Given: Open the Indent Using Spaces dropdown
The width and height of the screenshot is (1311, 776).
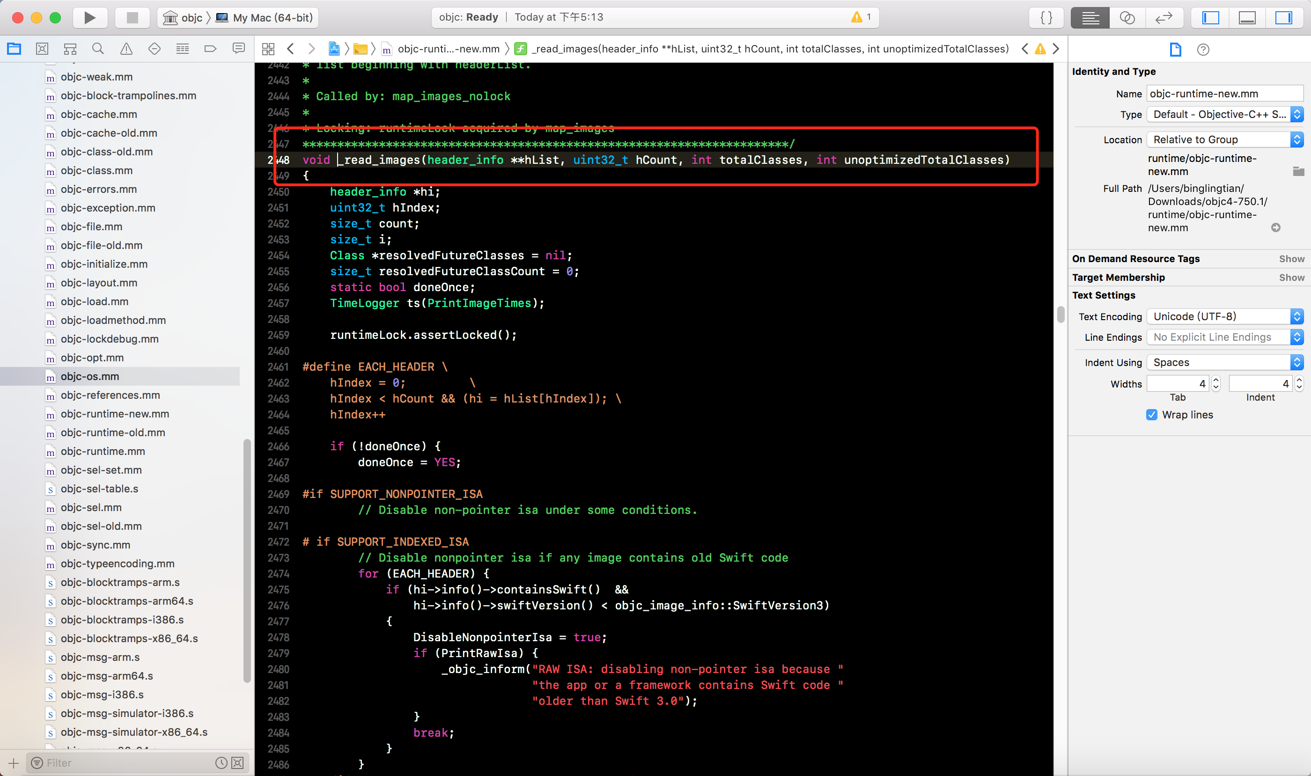Looking at the screenshot, I should pos(1223,362).
